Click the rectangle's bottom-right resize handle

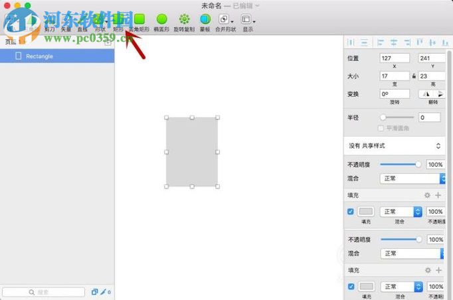(x=218, y=187)
